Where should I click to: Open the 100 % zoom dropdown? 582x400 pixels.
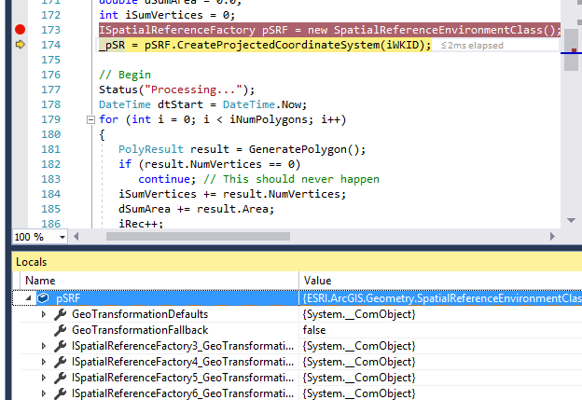point(62,237)
